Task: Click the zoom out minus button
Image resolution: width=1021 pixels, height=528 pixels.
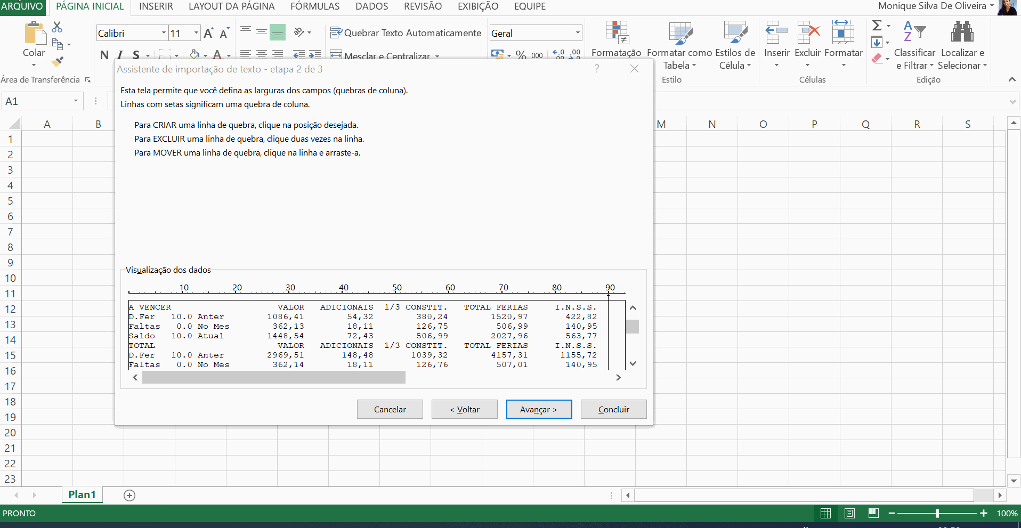Action: pos(892,513)
